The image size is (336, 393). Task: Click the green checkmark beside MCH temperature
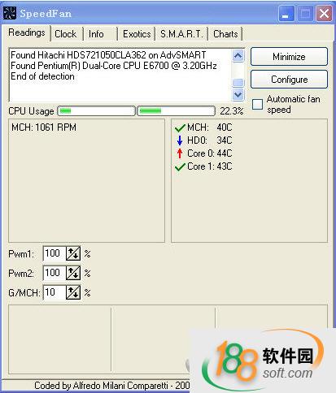(x=180, y=128)
